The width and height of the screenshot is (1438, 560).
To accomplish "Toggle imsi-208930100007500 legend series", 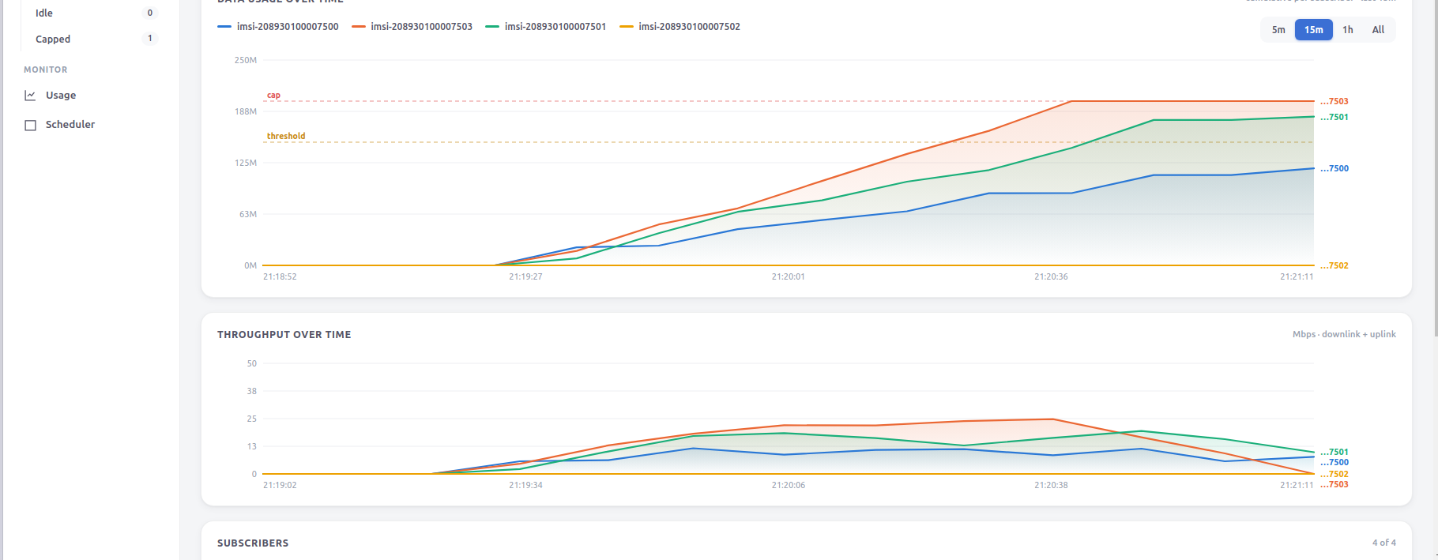I will point(278,27).
